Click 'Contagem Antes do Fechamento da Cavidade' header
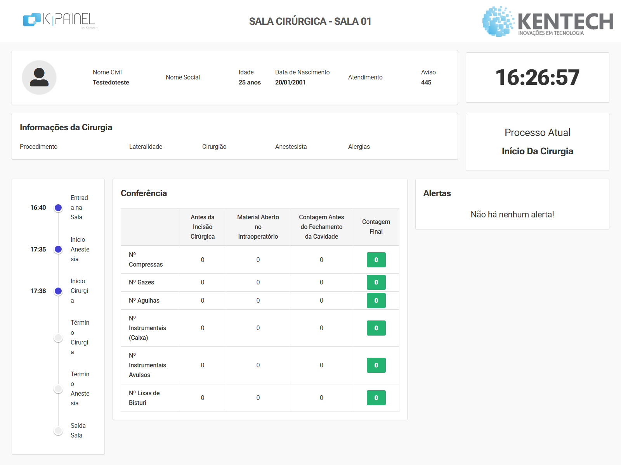The width and height of the screenshot is (621, 465). point(321,227)
